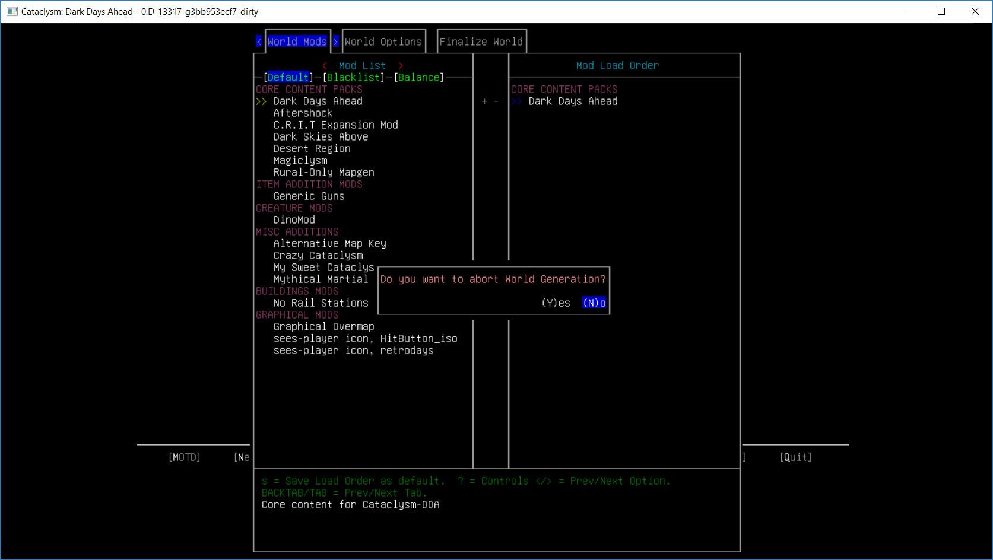Screen dimensions: 993x560
Task: Click the Mod Load Order header
Action: coord(617,66)
